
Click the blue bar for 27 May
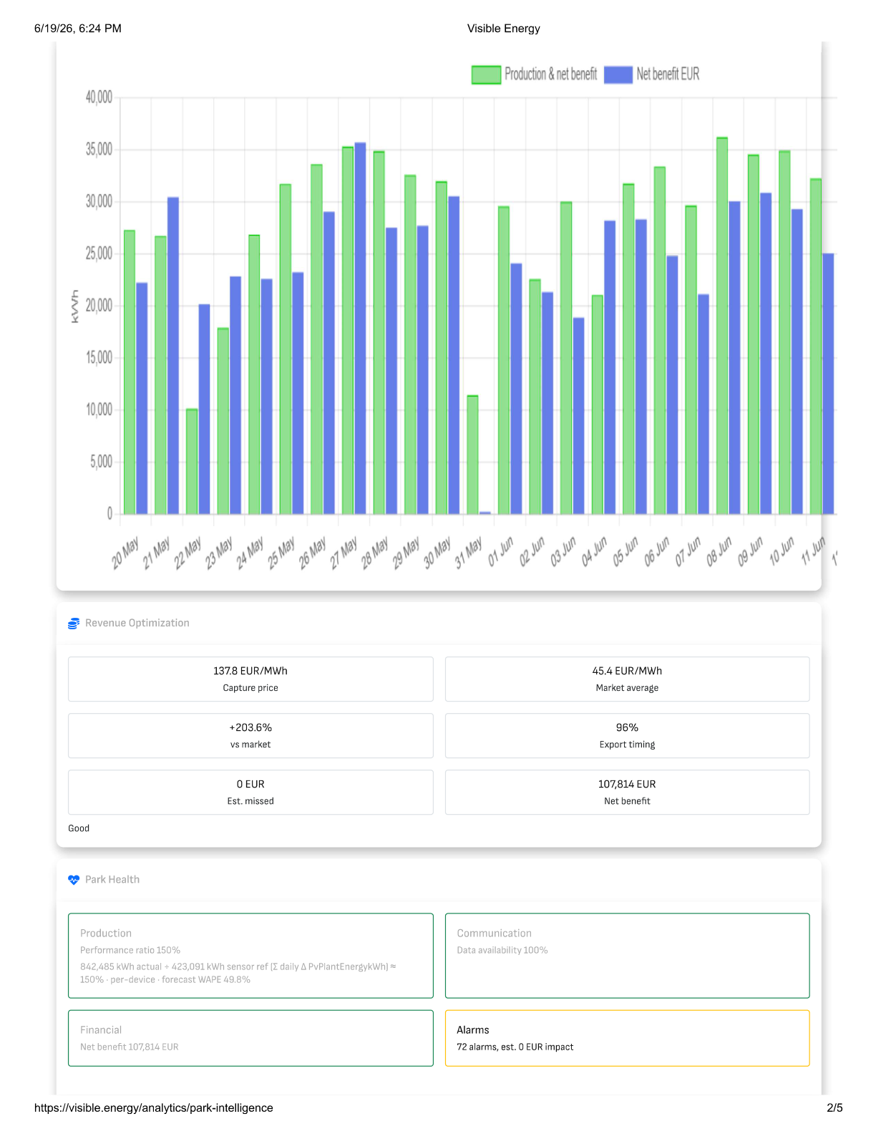point(360,329)
